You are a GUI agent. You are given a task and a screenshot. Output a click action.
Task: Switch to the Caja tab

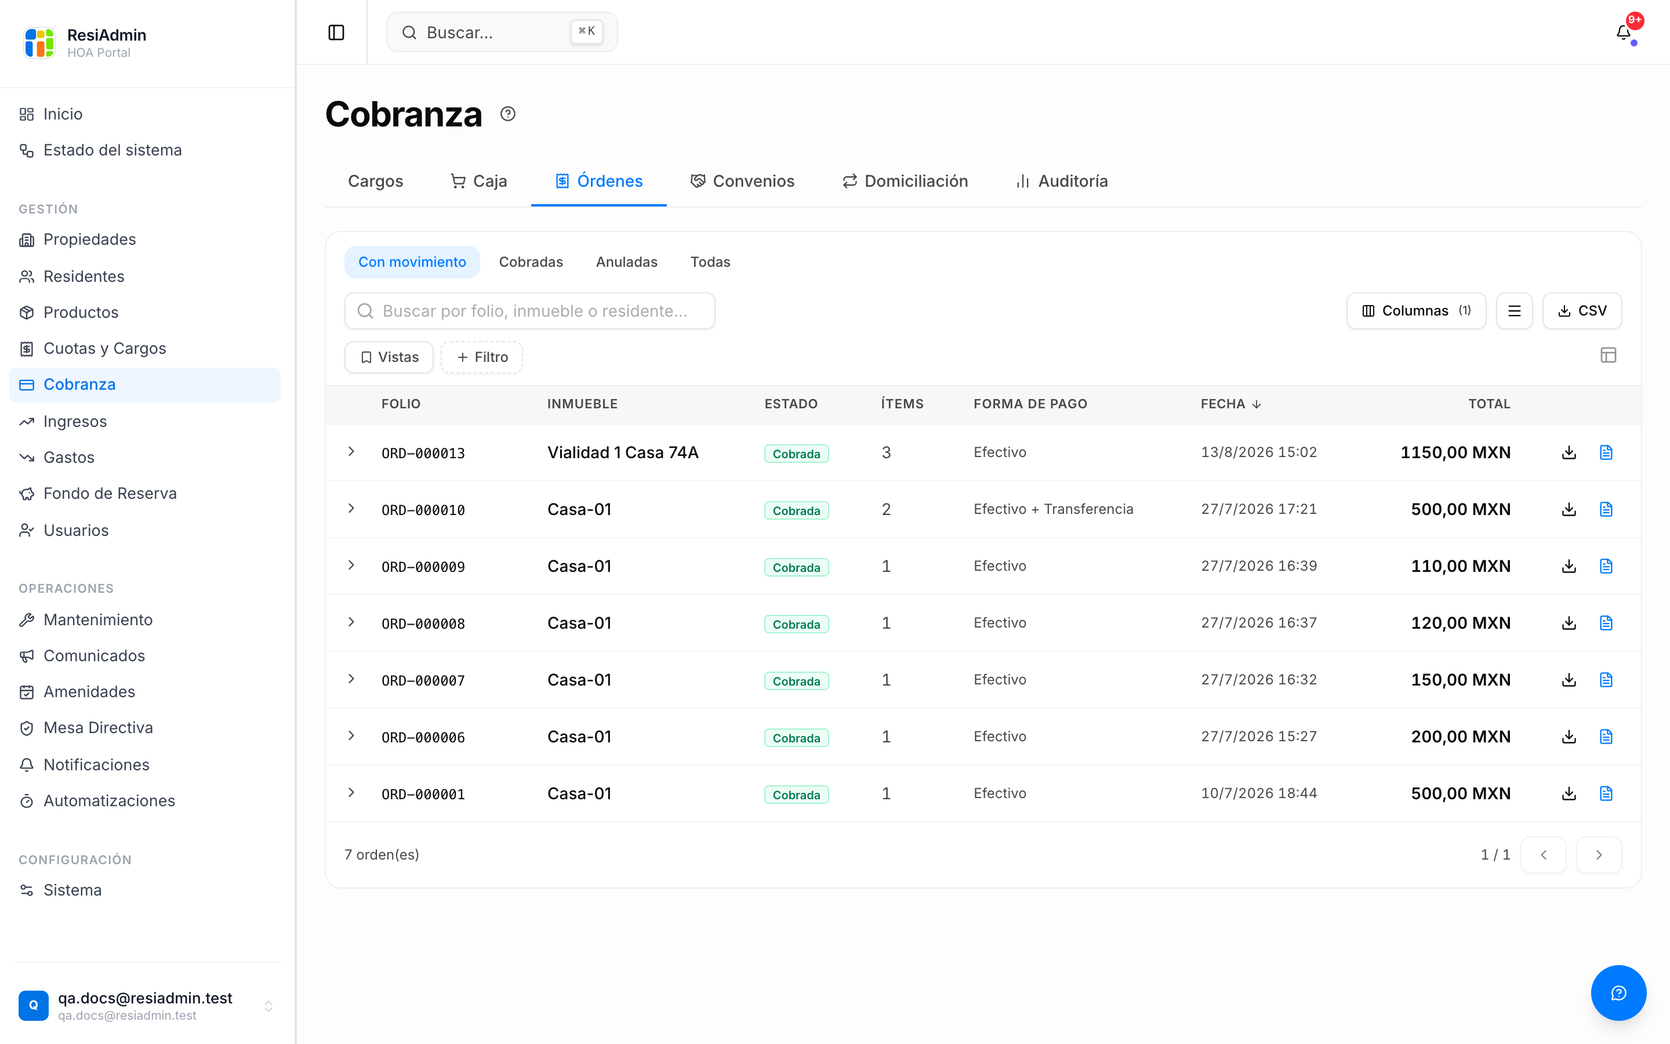(x=478, y=181)
